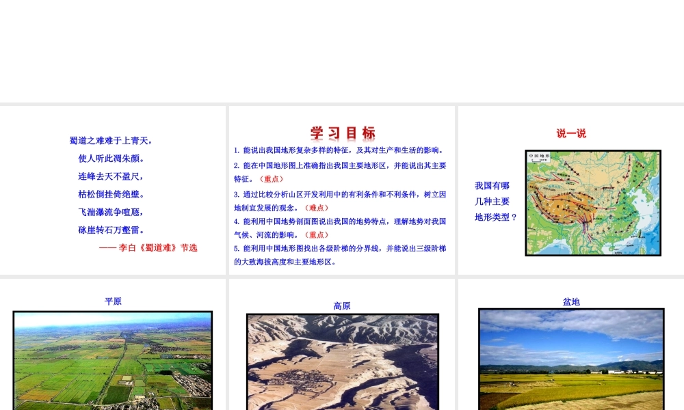
Task: Click objective 1 about 地形复杂多样
Action: pyautogui.click(x=340, y=150)
